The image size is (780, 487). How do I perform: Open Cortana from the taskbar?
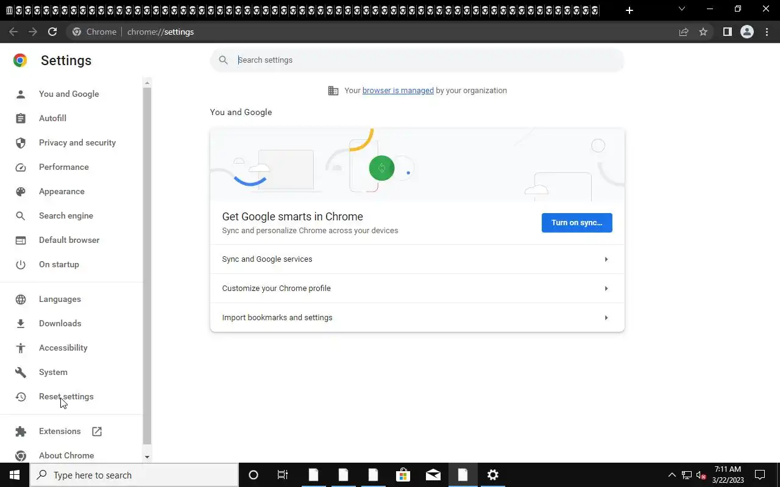[253, 475]
